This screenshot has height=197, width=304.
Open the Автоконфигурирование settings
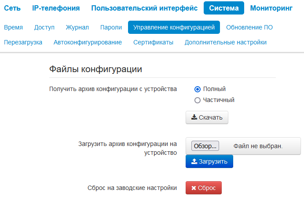click(x=88, y=43)
